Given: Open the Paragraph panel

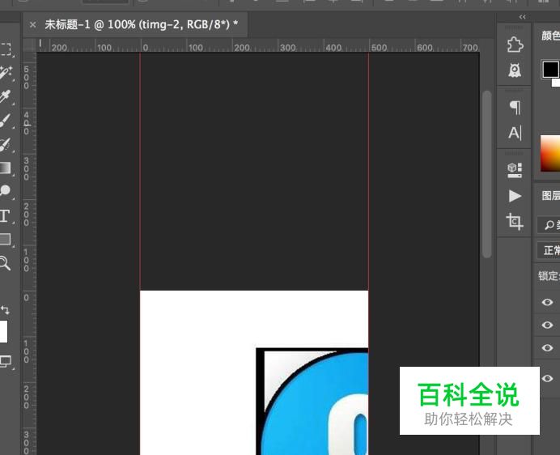Looking at the screenshot, I should [515, 107].
